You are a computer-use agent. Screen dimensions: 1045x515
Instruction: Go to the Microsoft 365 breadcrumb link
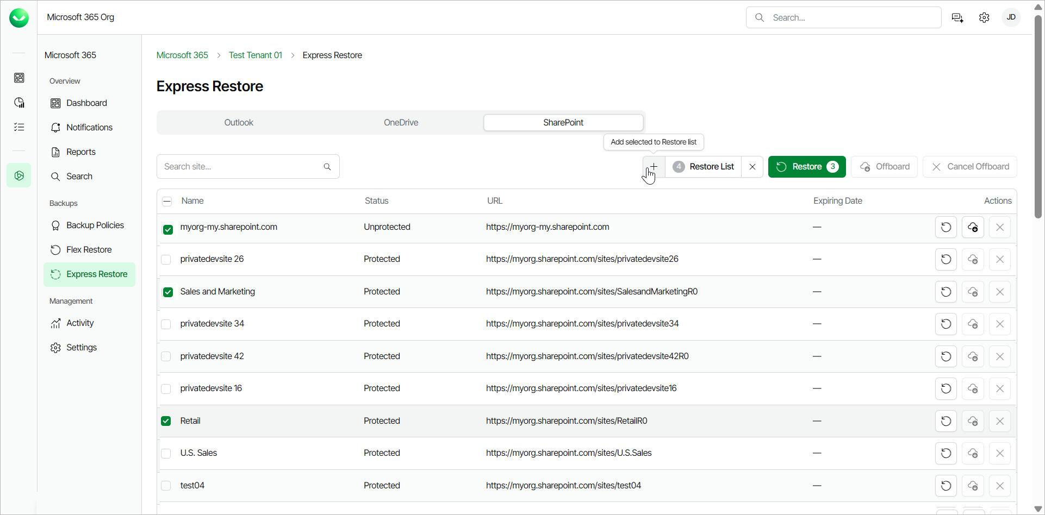pos(182,55)
